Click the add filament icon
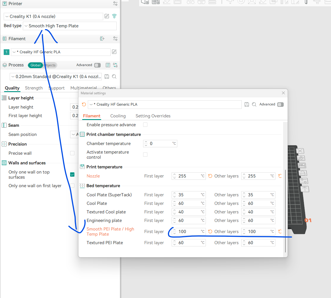The height and width of the screenshot is (298, 331). tap(102, 39)
